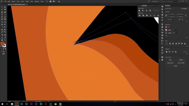The width and height of the screenshot is (189, 106).
Task: Open stroke weight dropdown
Action: [178, 30]
